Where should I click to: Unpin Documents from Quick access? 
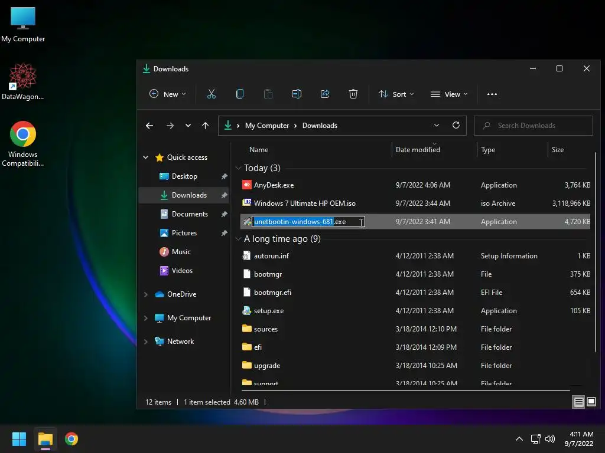224,214
